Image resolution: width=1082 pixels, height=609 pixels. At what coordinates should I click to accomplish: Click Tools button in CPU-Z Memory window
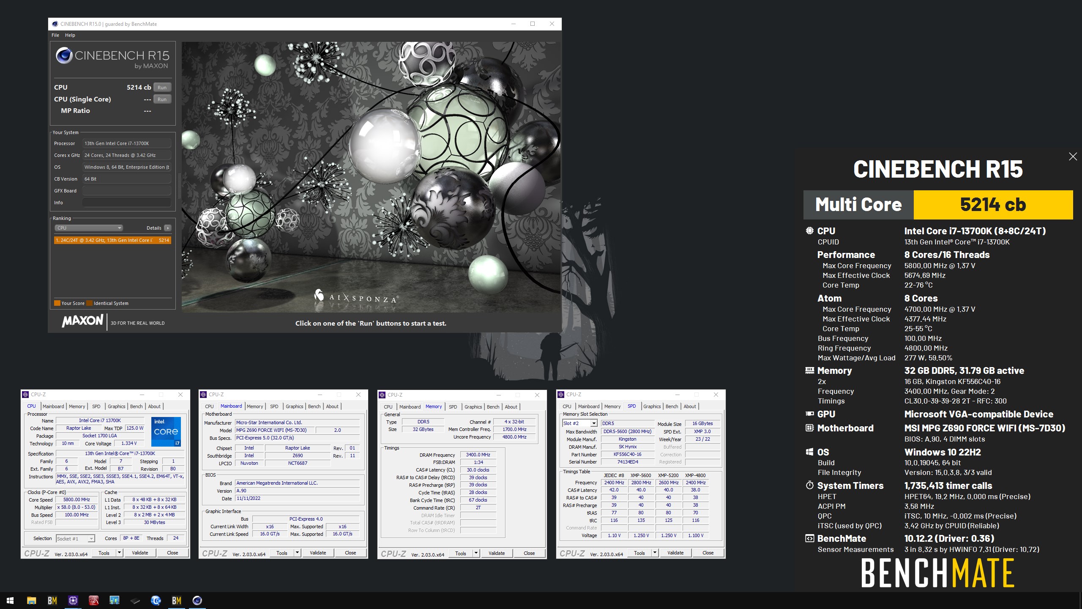coord(461,553)
